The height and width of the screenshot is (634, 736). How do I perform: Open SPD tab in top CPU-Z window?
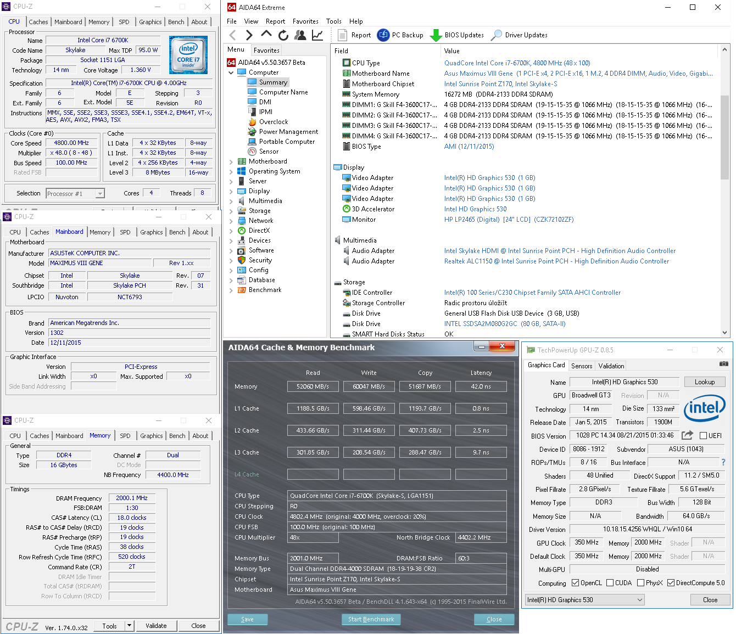pyautogui.click(x=124, y=22)
